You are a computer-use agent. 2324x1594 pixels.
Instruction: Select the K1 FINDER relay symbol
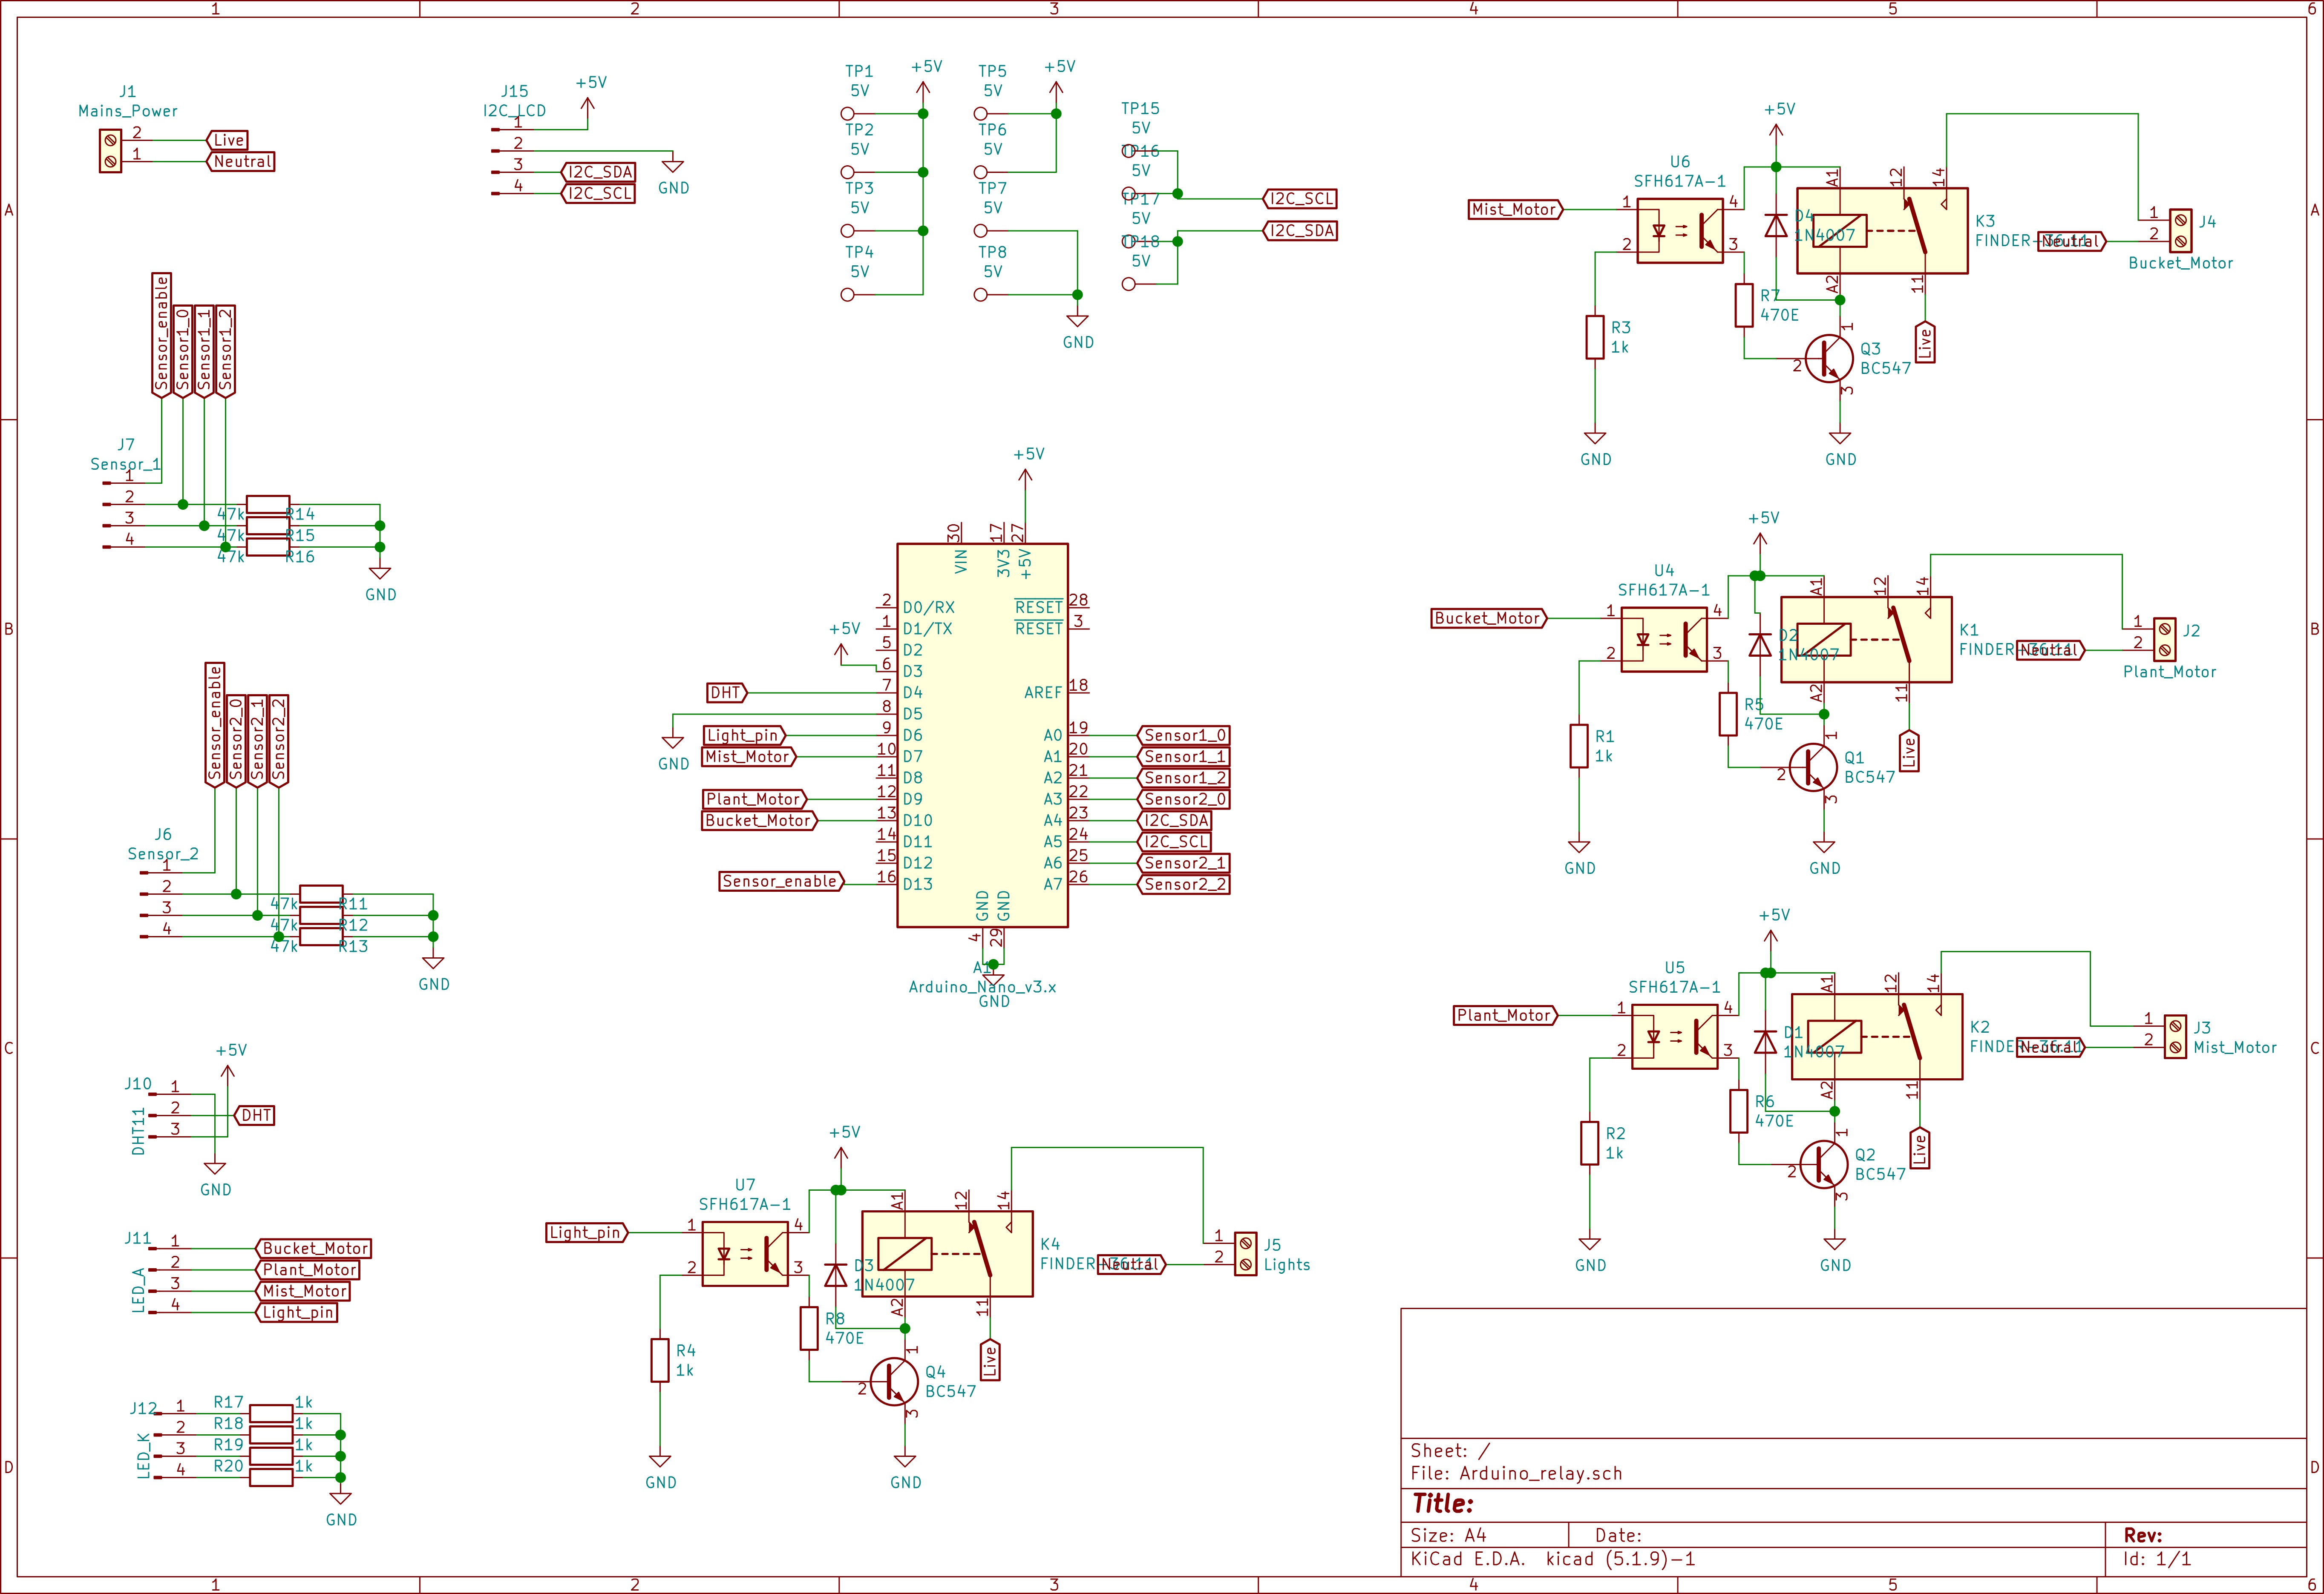pyautogui.click(x=1866, y=640)
